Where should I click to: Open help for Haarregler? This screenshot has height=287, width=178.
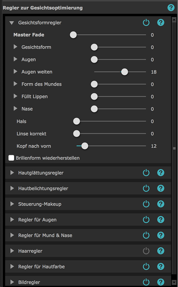[161, 251]
